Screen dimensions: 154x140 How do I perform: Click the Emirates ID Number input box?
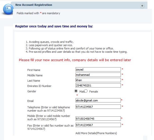[98, 85]
